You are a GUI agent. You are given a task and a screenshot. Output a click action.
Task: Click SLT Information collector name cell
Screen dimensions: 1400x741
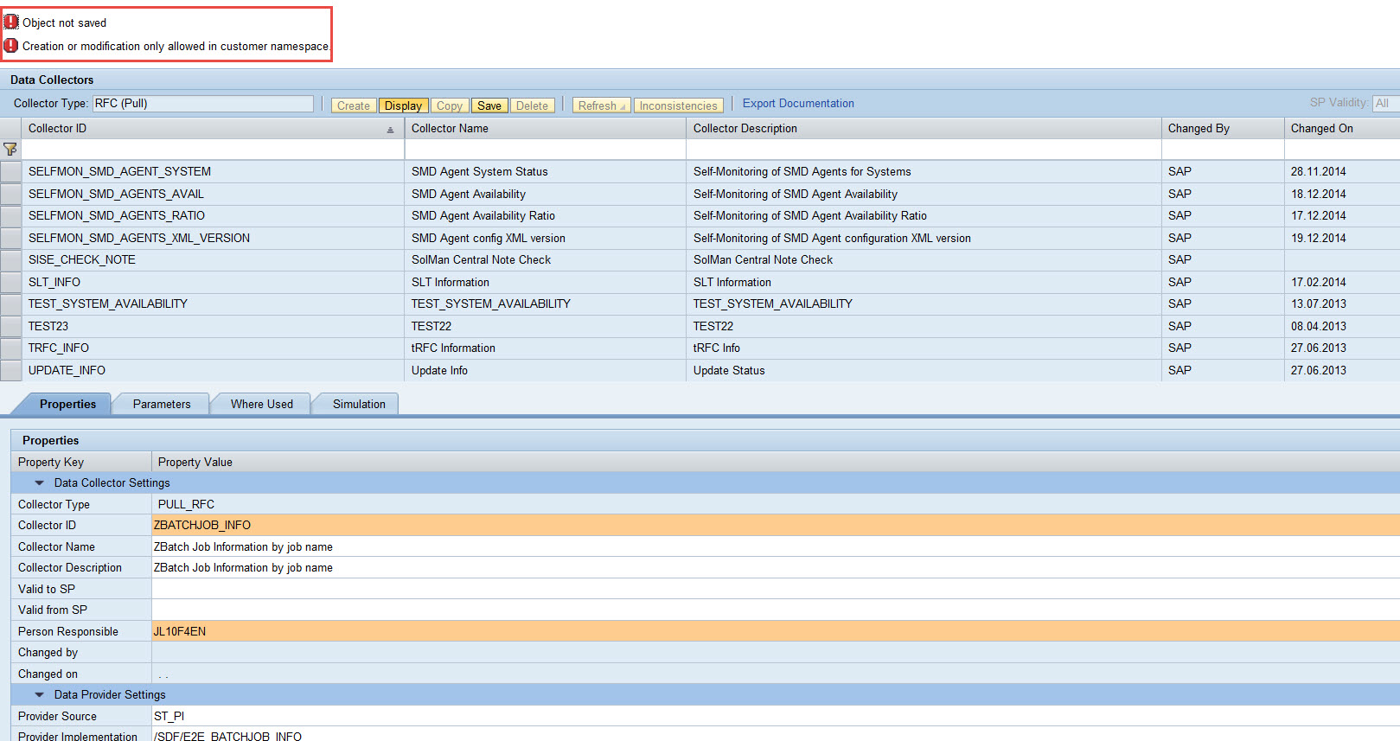point(545,282)
